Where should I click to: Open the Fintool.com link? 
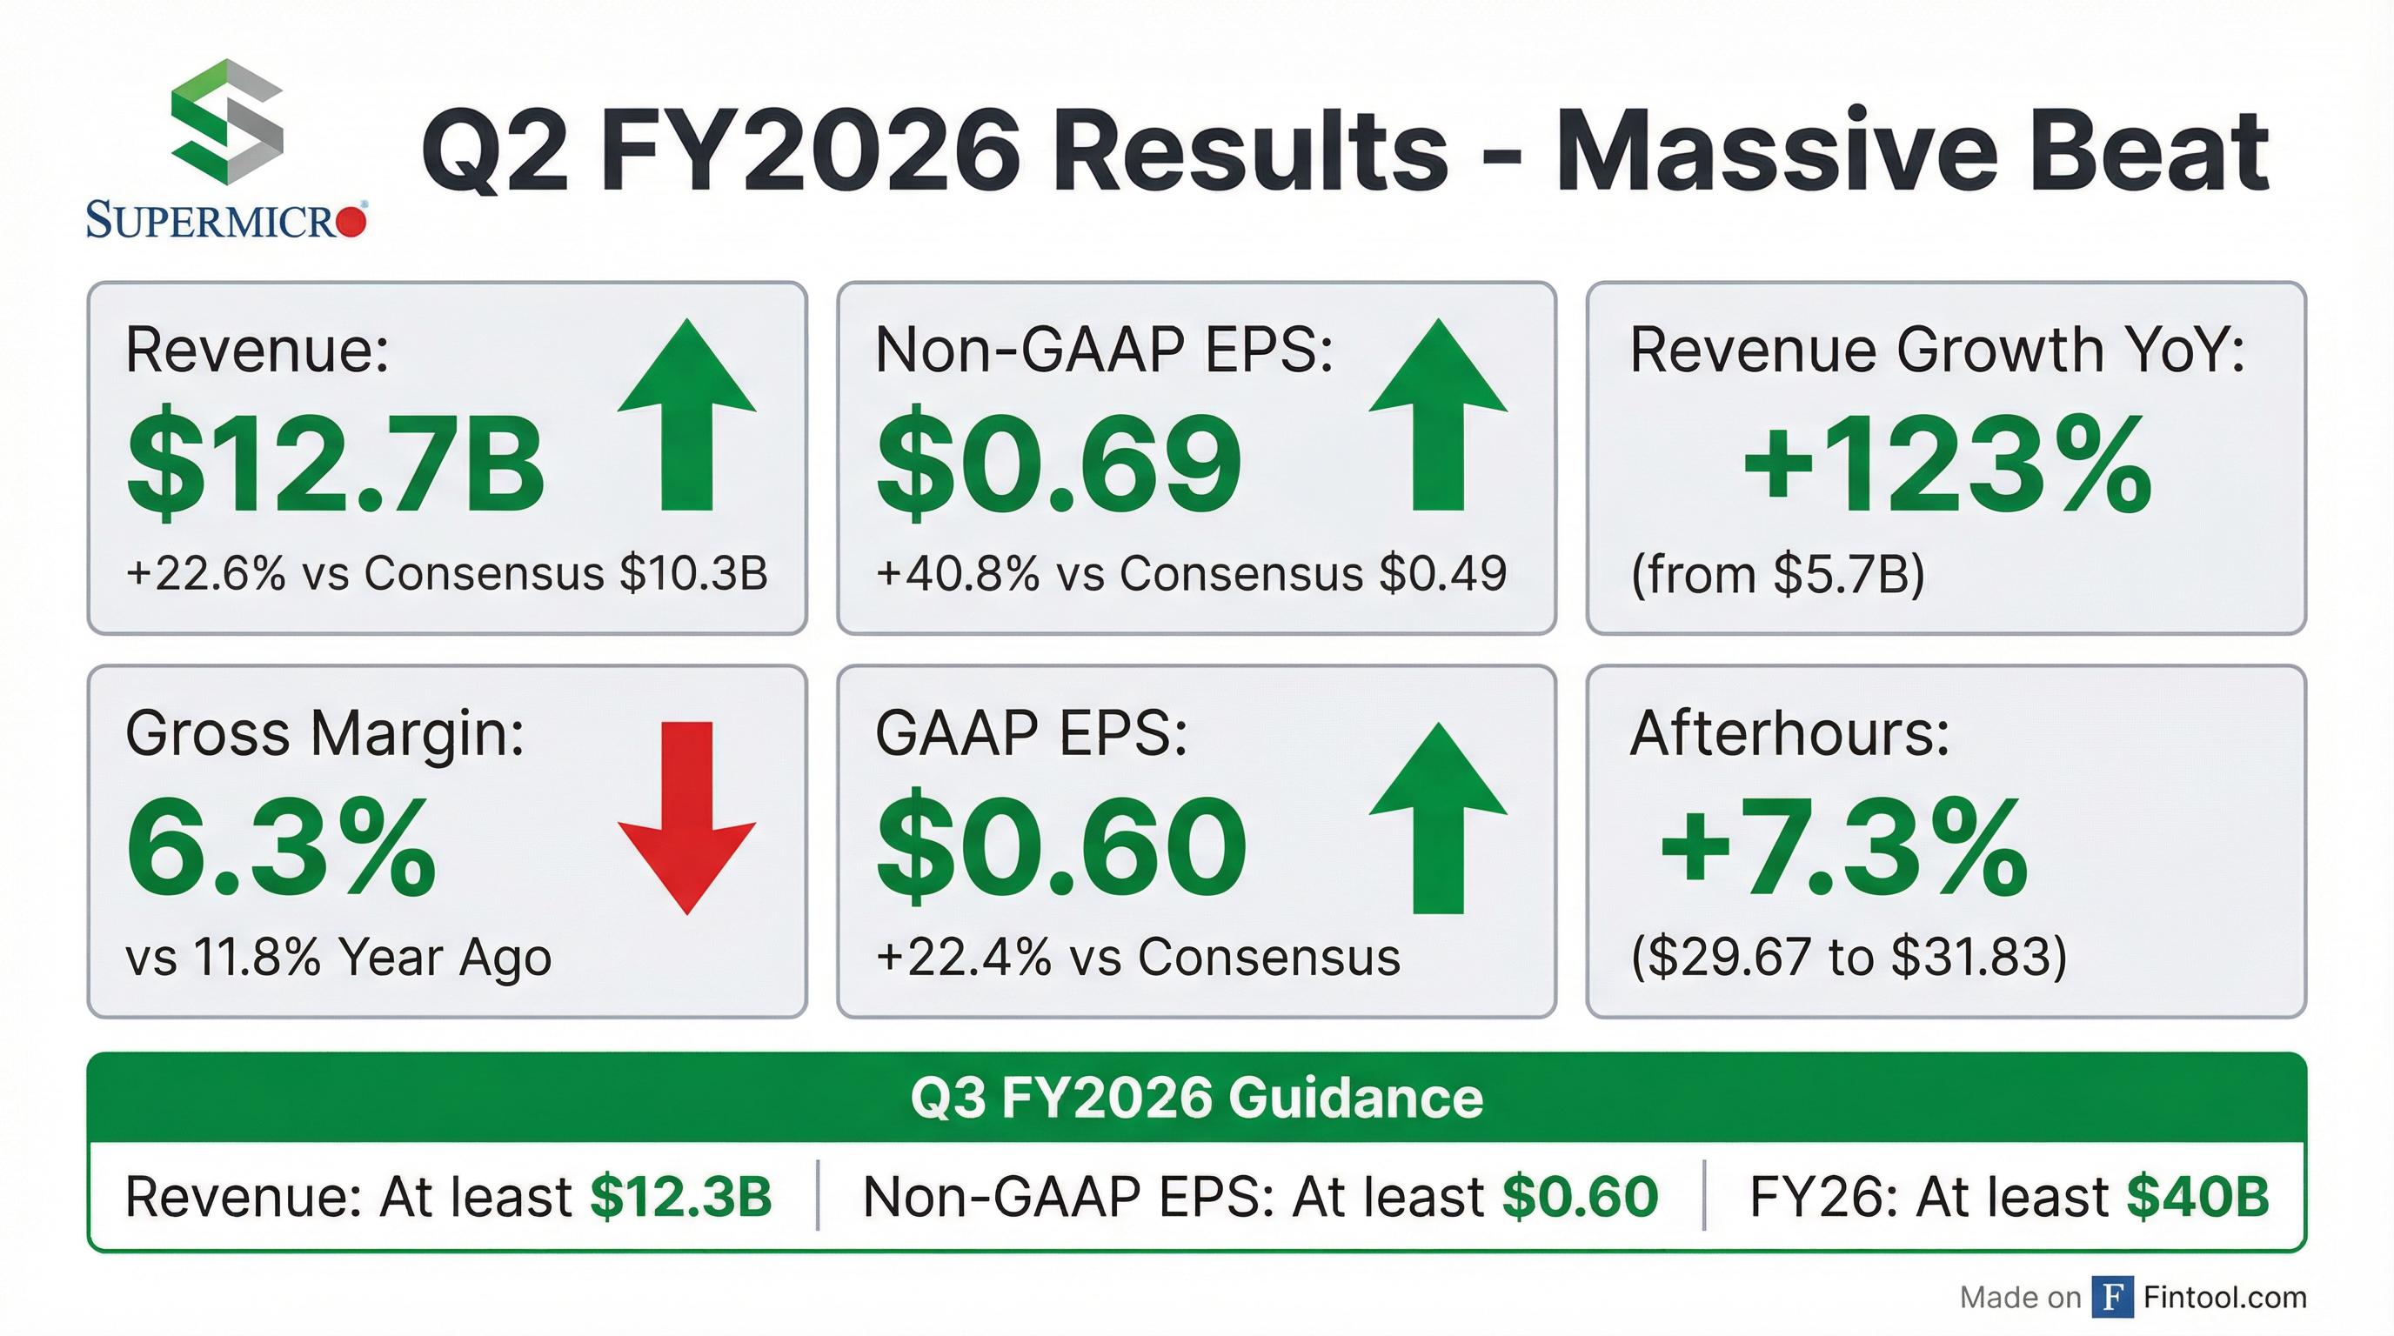click(x=2225, y=1297)
